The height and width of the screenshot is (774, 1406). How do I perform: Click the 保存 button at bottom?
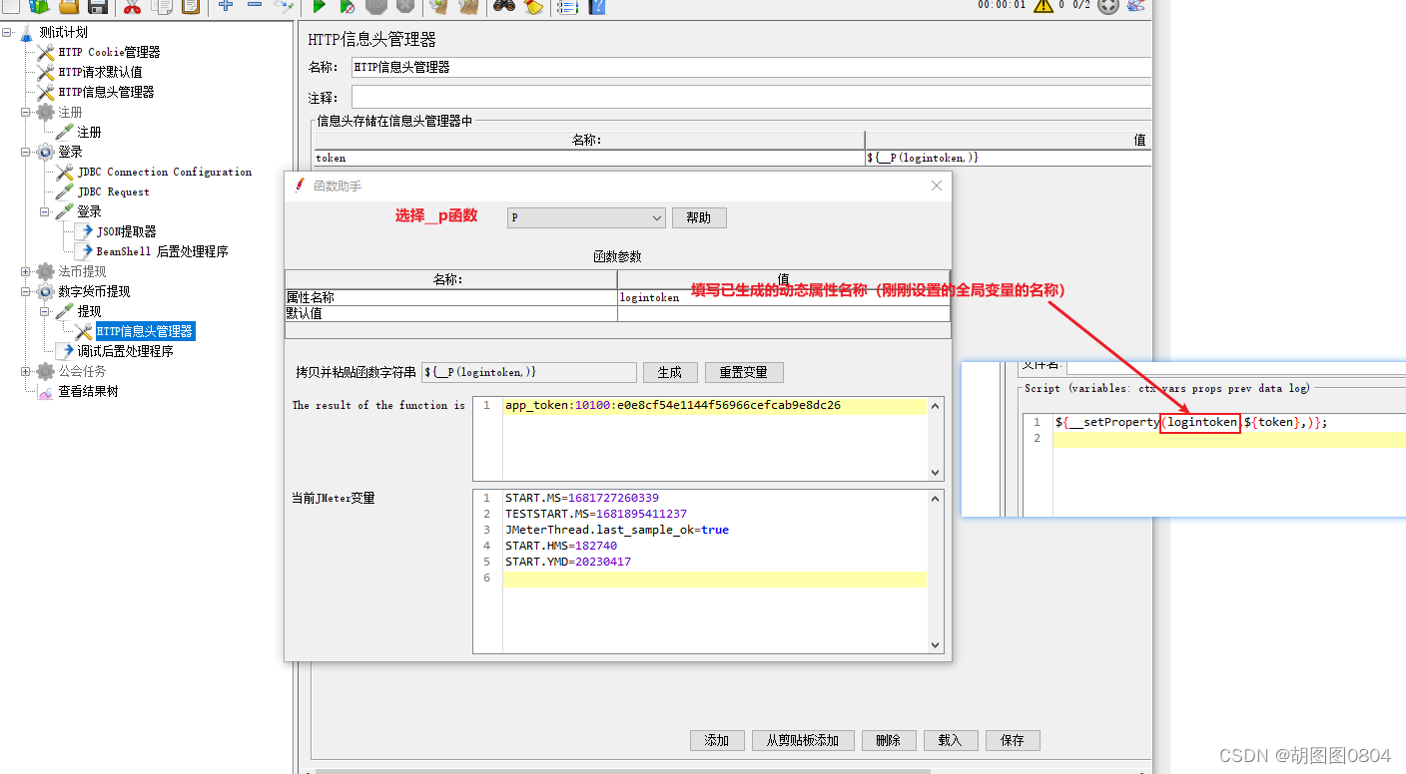point(1013,740)
